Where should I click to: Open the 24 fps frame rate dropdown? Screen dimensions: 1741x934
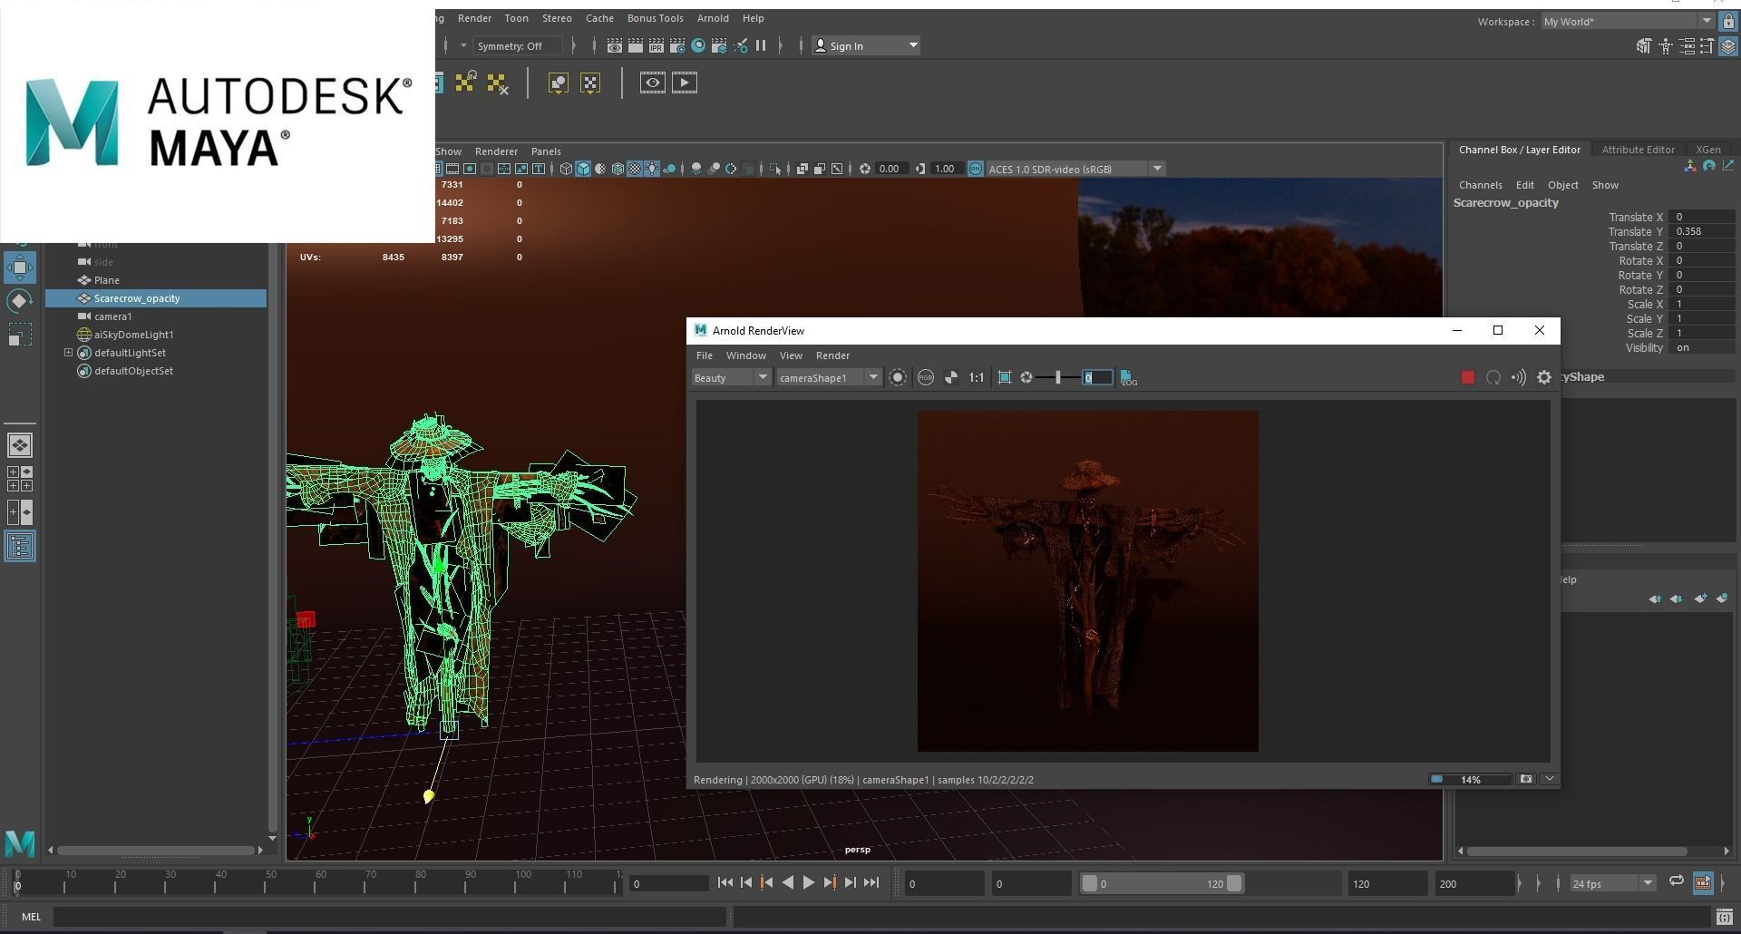(1612, 883)
